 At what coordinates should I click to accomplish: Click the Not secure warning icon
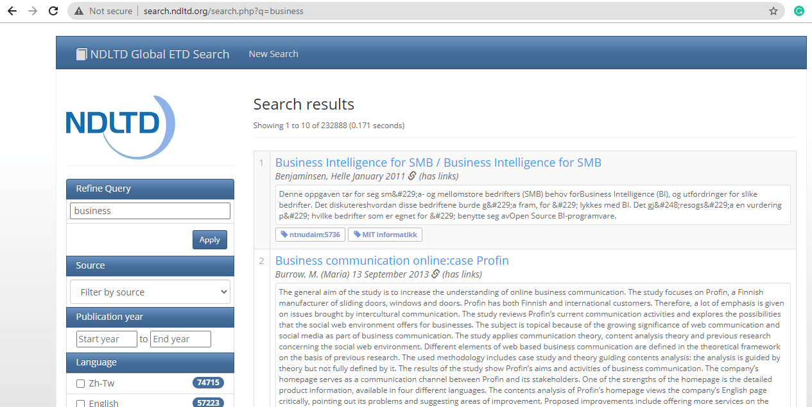tap(79, 11)
